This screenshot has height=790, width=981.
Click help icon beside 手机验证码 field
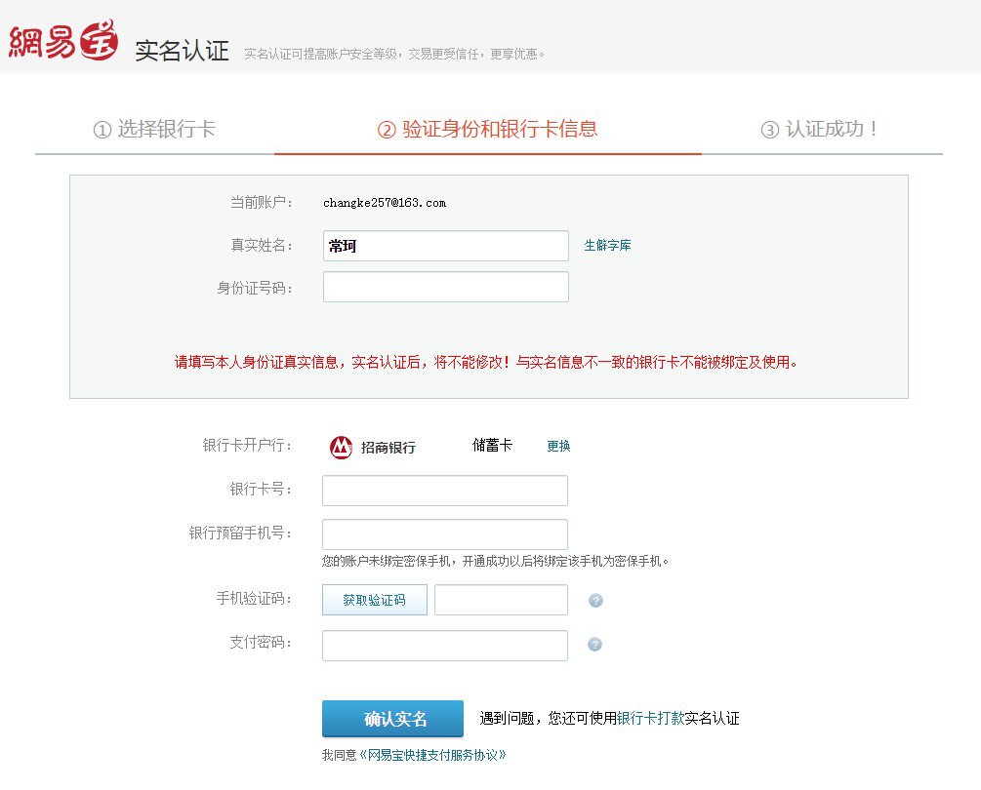click(595, 601)
